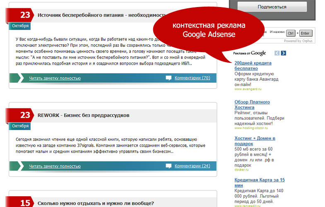
Task: Go to next Google ad arrow
Action: pos(284,53)
